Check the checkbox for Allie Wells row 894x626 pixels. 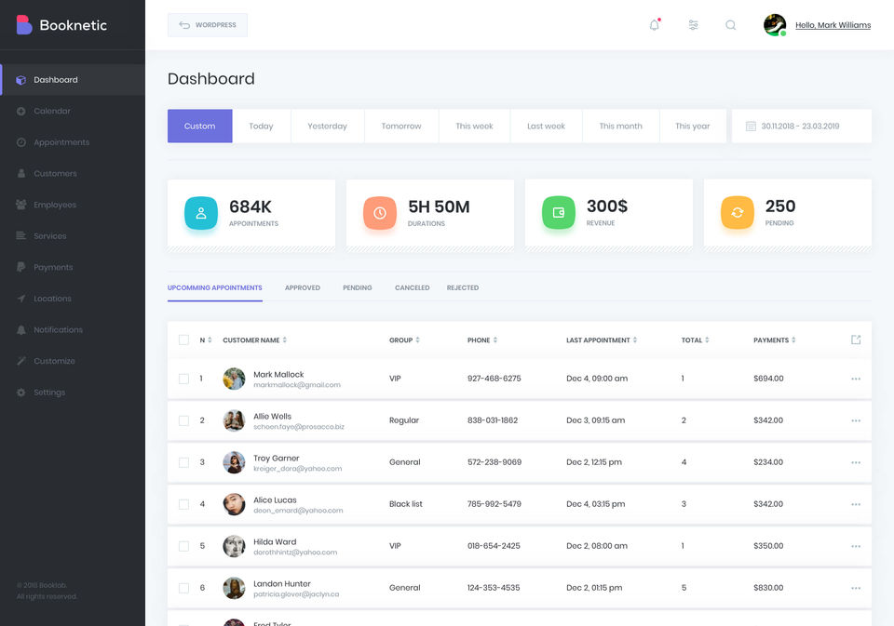point(183,420)
